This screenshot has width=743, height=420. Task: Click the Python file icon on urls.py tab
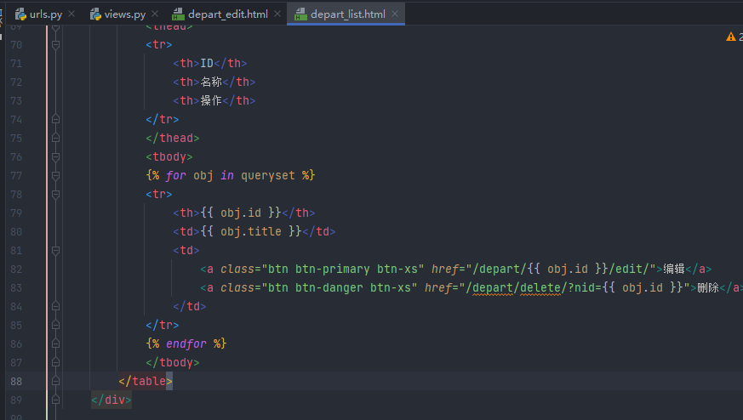coord(20,14)
